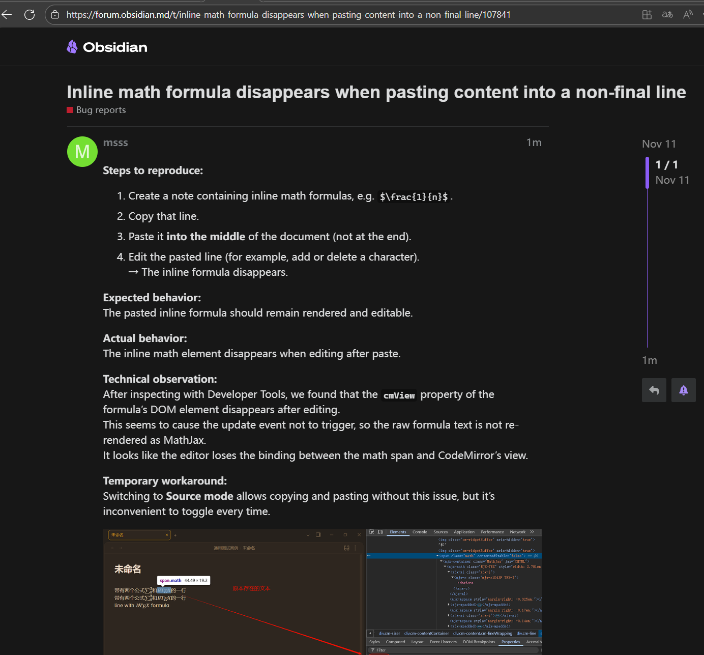Click the Obsidian logo in the header
The height and width of the screenshot is (655, 704).
107,47
